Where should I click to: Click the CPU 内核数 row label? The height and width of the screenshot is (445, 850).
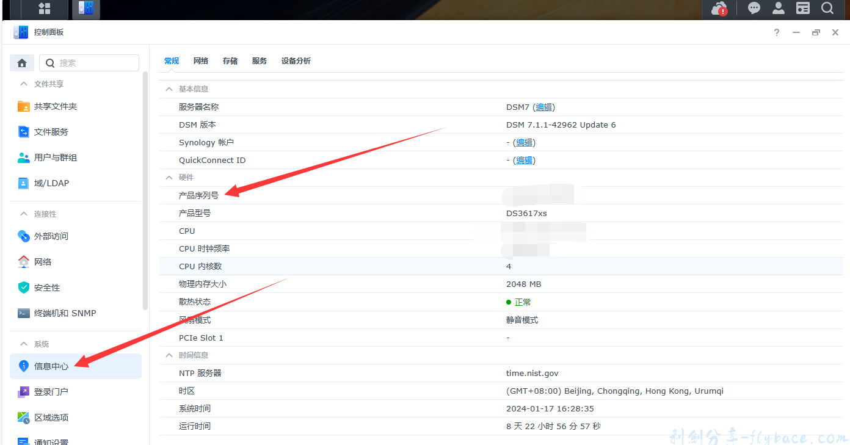pos(200,266)
